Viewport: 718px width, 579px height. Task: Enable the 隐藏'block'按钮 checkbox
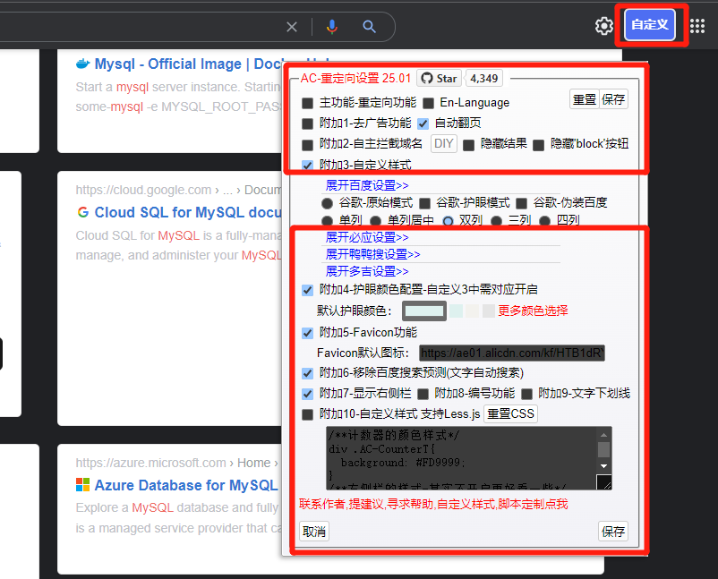pyautogui.click(x=539, y=145)
